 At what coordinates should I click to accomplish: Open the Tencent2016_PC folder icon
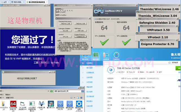point(3,104)
